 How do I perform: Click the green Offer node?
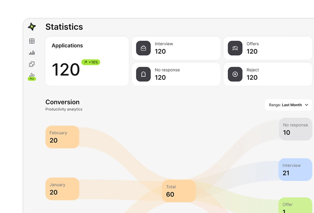295,205
